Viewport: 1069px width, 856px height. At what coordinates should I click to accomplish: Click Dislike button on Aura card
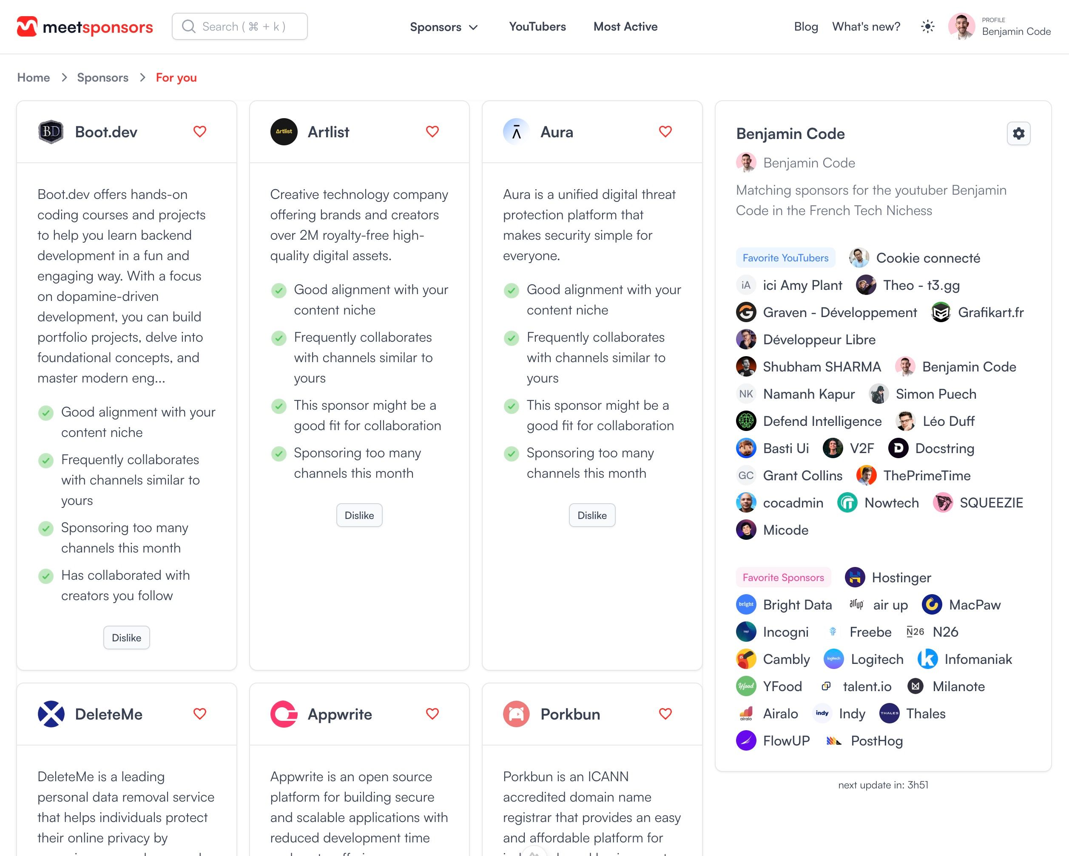pos(592,514)
